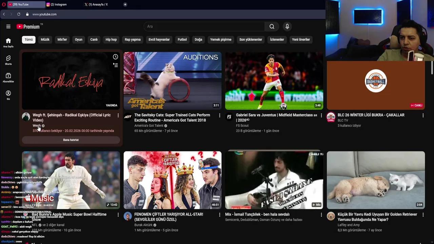Open the YouTube hamburger guide menu
The height and width of the screenshot is (244, 434).
(x=8, y=26)
